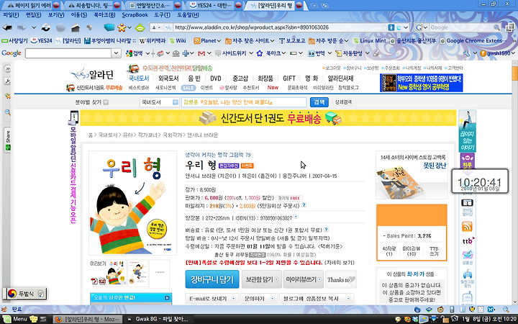
Task: Click the reload page icon in toolbar
Action: tap(46, 28)
